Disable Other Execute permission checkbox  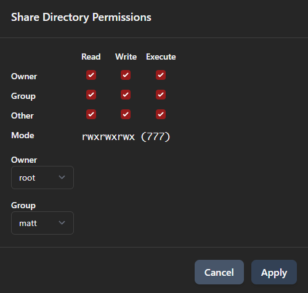pos(161,114)
